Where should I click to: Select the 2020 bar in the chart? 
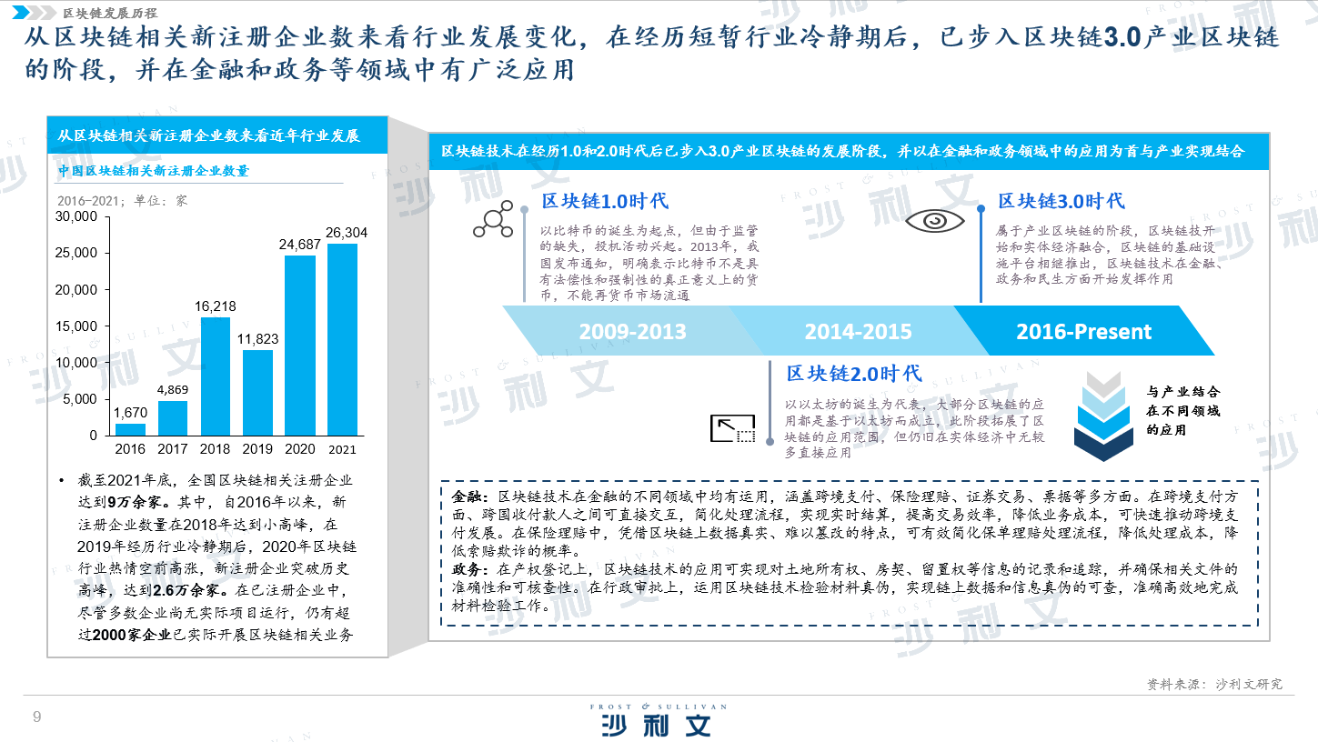(x=300, y=346)
